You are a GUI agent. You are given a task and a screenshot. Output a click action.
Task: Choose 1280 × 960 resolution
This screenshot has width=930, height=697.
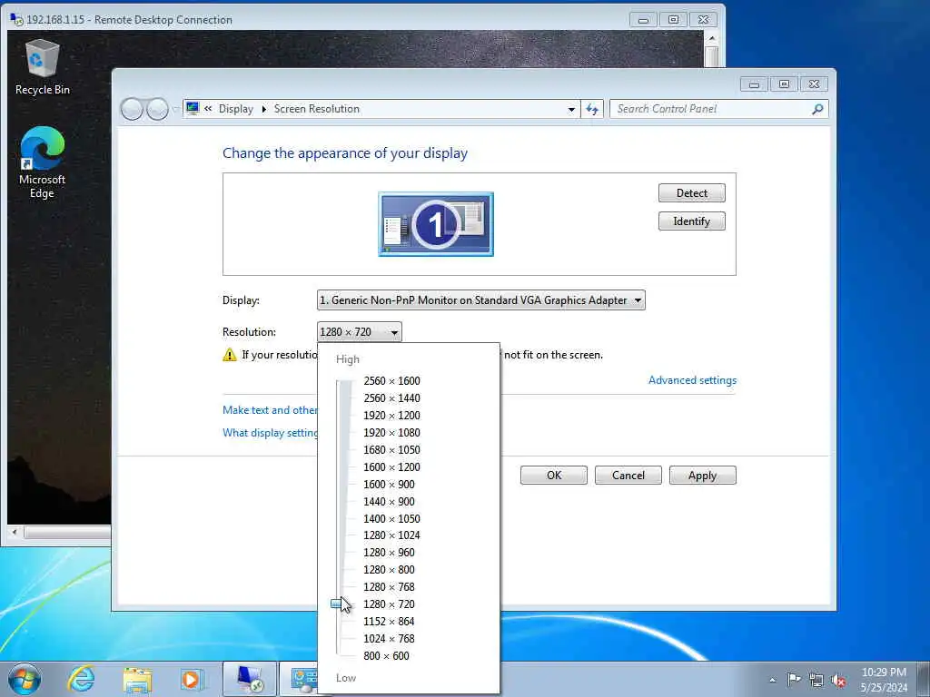coord(389,552)
